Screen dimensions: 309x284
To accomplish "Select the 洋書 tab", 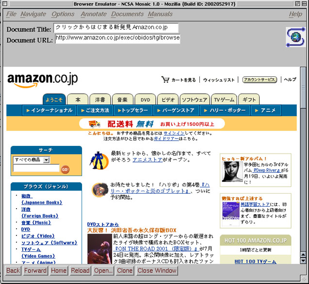I will click(100, 99).
